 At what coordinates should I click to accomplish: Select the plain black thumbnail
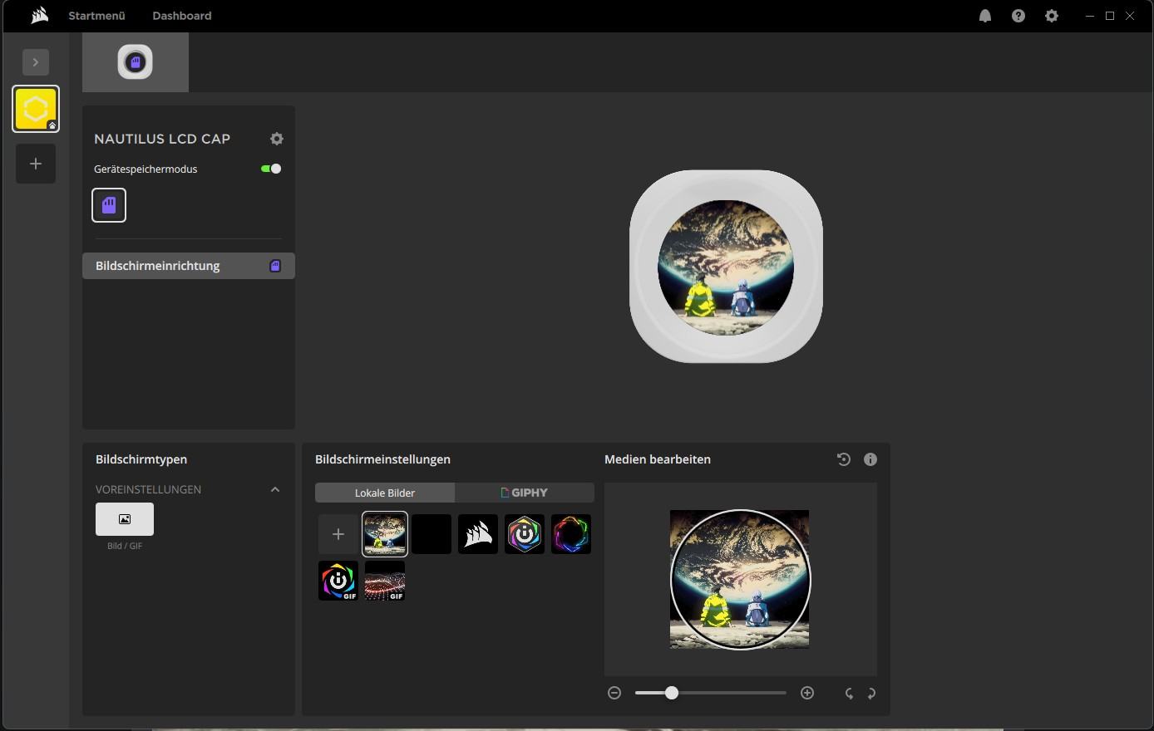pyautogui.click(x=432, y=534)
